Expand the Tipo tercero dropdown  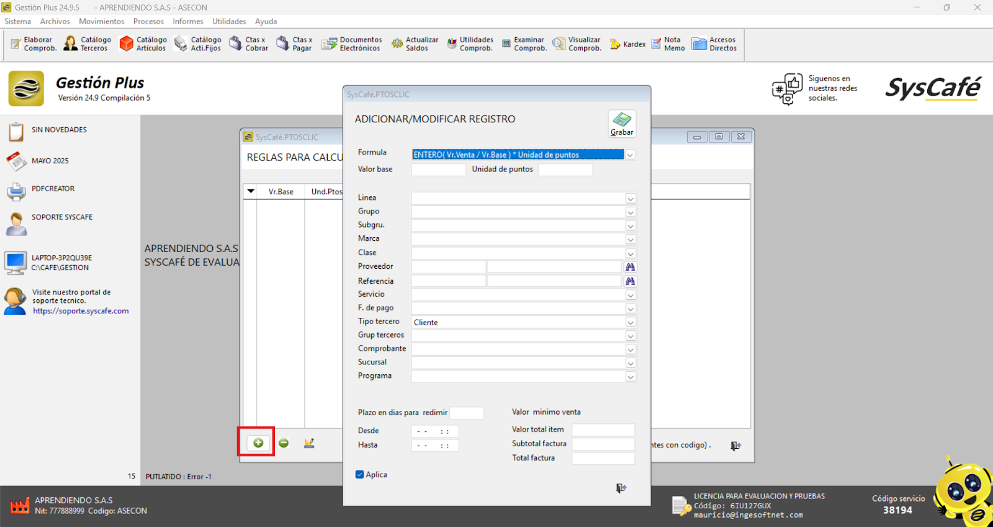click(630, 323)
